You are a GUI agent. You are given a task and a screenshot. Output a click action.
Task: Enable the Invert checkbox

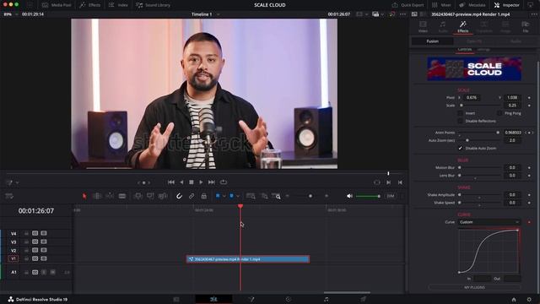click(460, 113)
